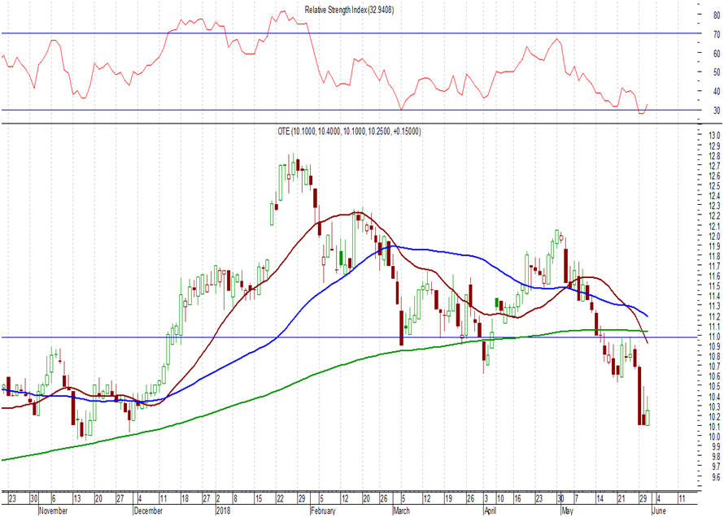Select the RSI axis value 40
Image resolution: width=724 pixels, height=517 pixels.
[716, 91]
